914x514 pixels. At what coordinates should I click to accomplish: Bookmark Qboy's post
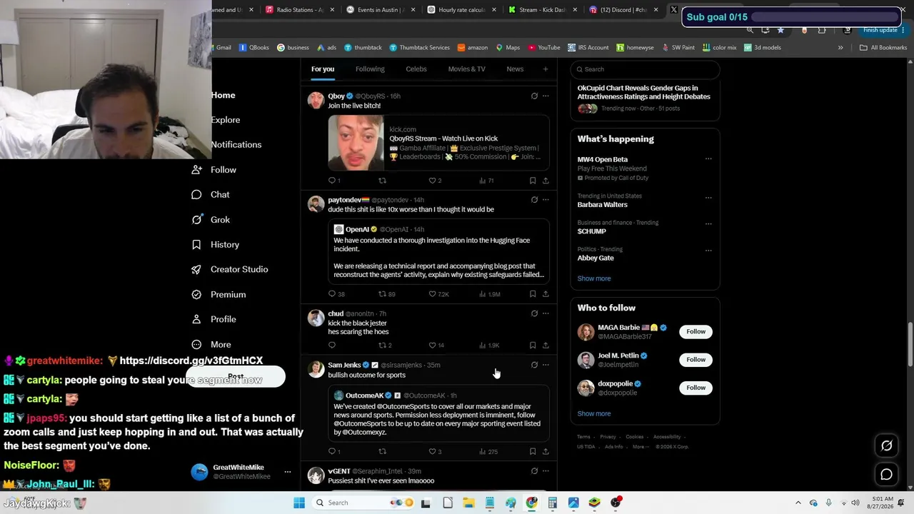tap(533, 181)
